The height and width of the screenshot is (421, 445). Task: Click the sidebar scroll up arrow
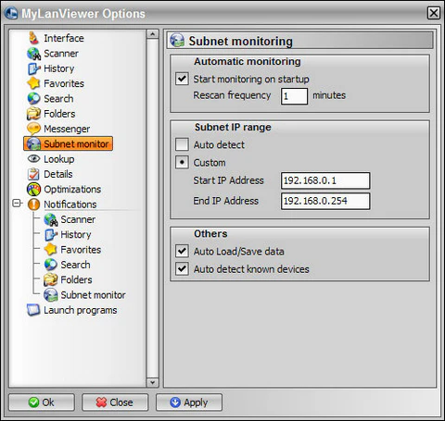pos(152,34)
